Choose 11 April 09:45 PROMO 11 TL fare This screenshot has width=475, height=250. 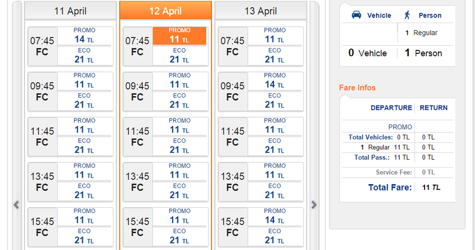pyautogui.click(x=84, y=81)
